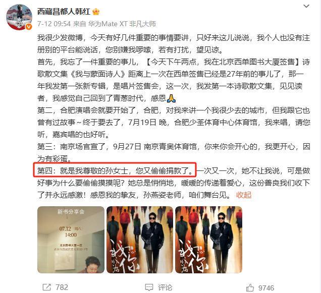321x293 pixels.
Task: Open the last concert poster thumbnail
Action: tap(208, 240)
